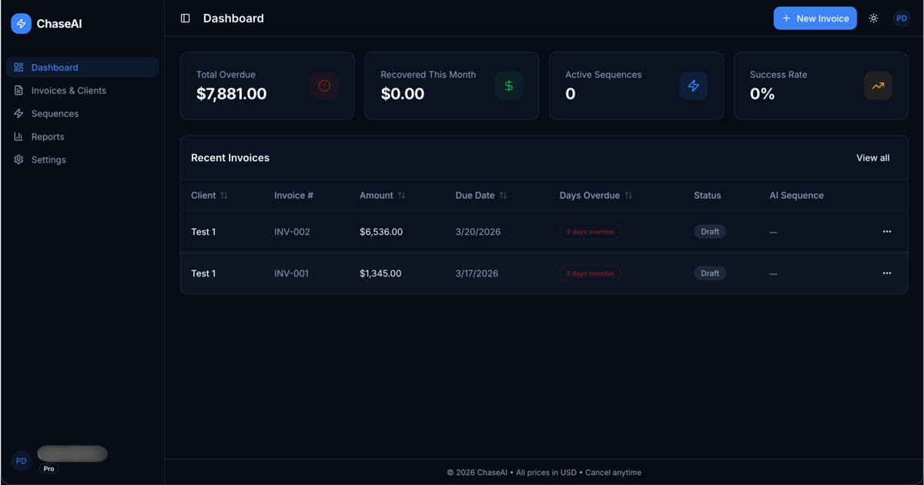Click the Settings gear icon

(x=18, y=160)
